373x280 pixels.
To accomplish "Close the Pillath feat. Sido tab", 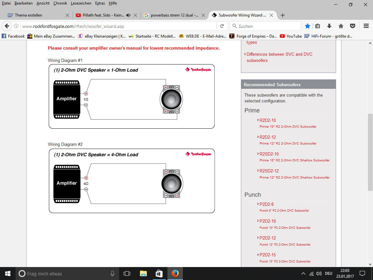I will pyautogui.click(x=135, y=15).
